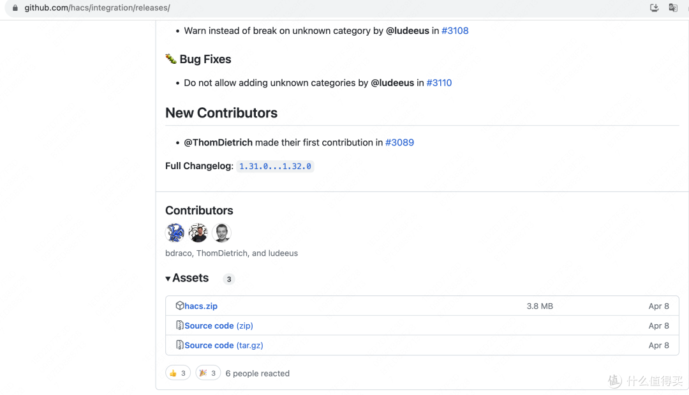The image size is (689, 395).
Task: Click the translate page icon in address bar
Action: click(x=673, y=8)
